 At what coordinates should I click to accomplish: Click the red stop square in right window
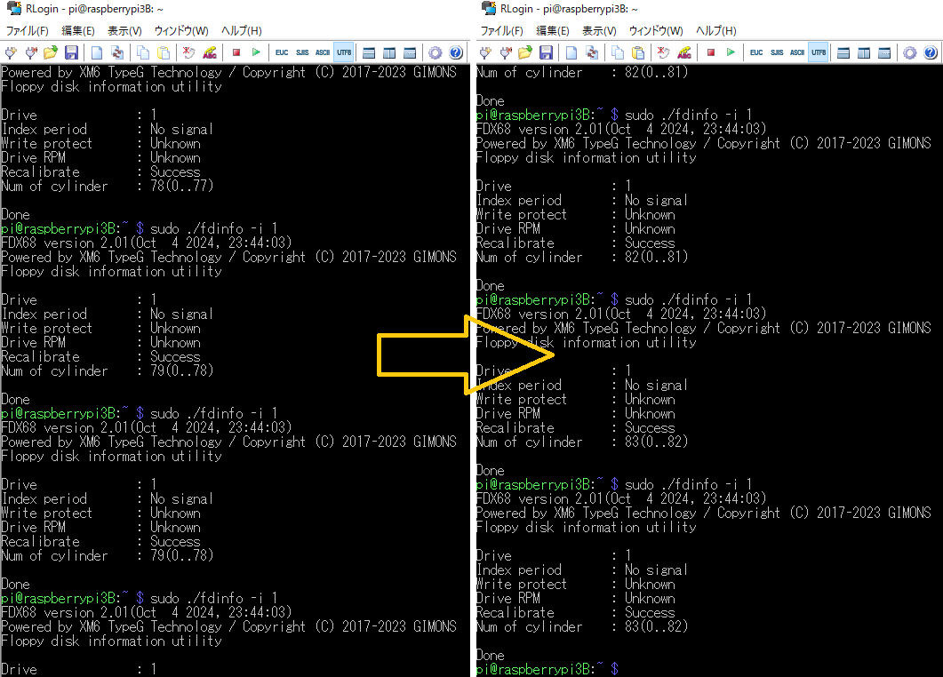tap(710, 52)
